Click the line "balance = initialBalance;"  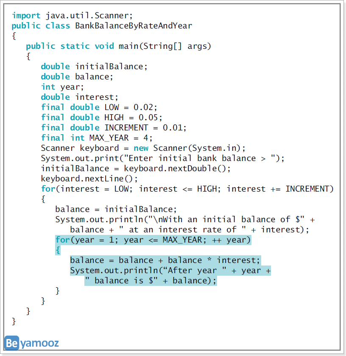(116, 209)
